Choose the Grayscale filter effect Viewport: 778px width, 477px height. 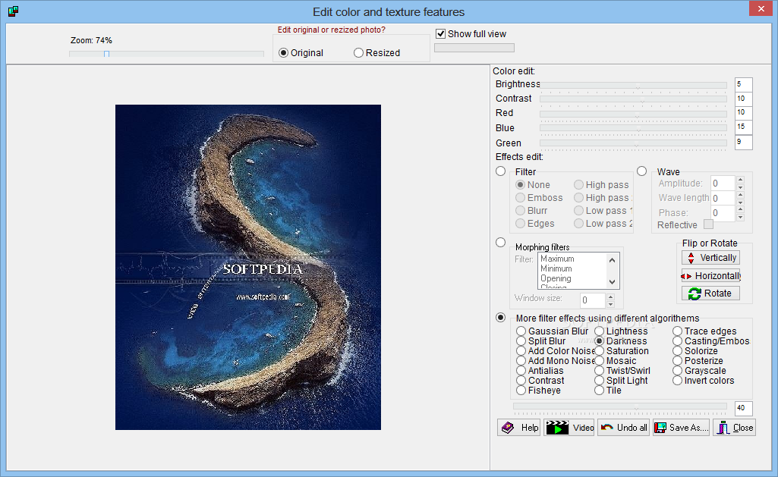(677, 370)
